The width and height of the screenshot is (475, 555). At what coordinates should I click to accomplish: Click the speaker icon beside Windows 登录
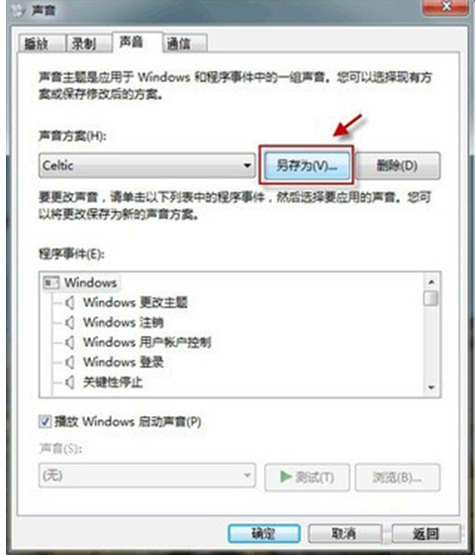pyautogui.click(x=69, y=362)
